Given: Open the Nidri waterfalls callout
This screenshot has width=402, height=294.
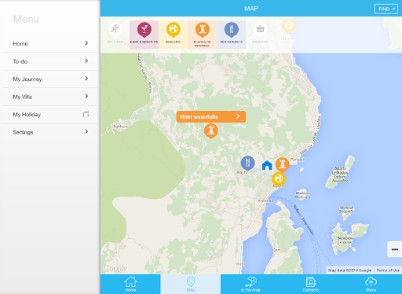Looking at the screenshot, I should [211, 117].
